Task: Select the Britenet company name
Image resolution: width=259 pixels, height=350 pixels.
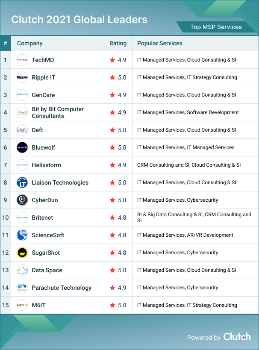Action: (42, 218)
